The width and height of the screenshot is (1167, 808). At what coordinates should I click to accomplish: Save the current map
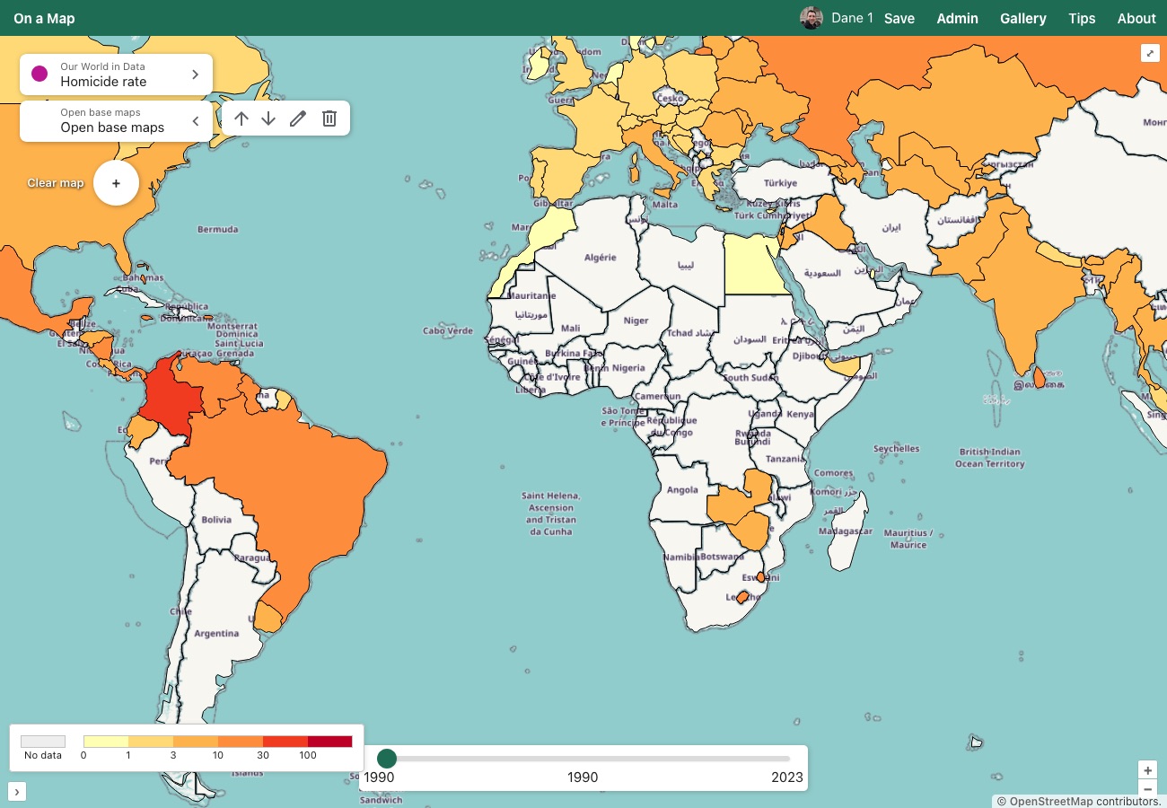[x=899, y=18]
